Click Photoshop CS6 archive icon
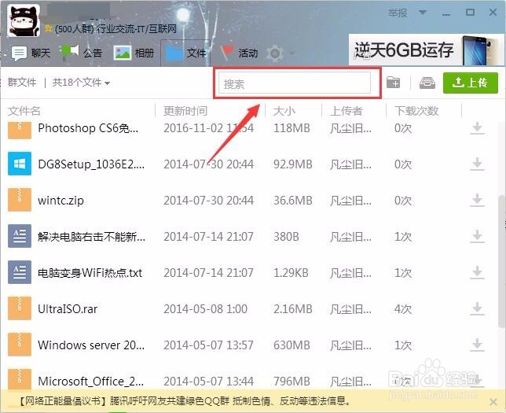The height and width of the screenshot is (413, 506). (20, 130)
